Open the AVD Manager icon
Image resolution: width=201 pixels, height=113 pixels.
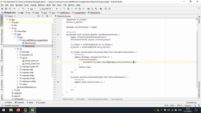coord(92,9)
